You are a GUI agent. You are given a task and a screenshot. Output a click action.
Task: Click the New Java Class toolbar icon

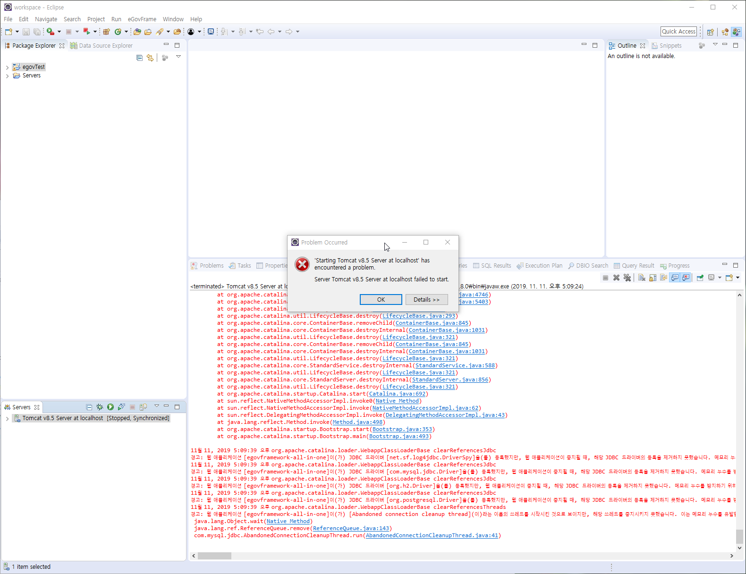pos(118,32)
